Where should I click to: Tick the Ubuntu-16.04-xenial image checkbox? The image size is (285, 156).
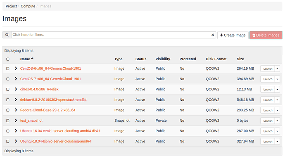pyautogui.click(x=7, y=131)
